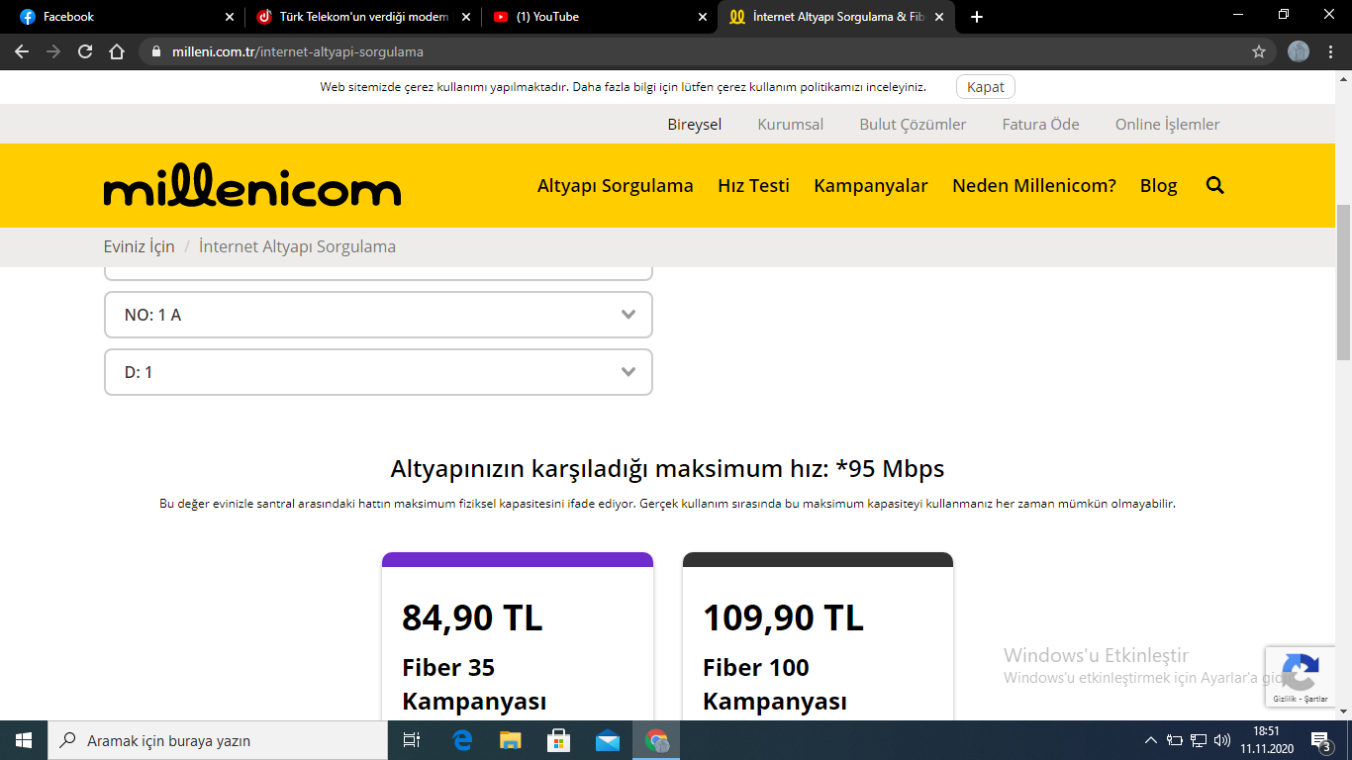Open Microsoft Store from the taskbar
Image resolution: width=1352 pixels, height=760 pixels.
pos(558,740)
